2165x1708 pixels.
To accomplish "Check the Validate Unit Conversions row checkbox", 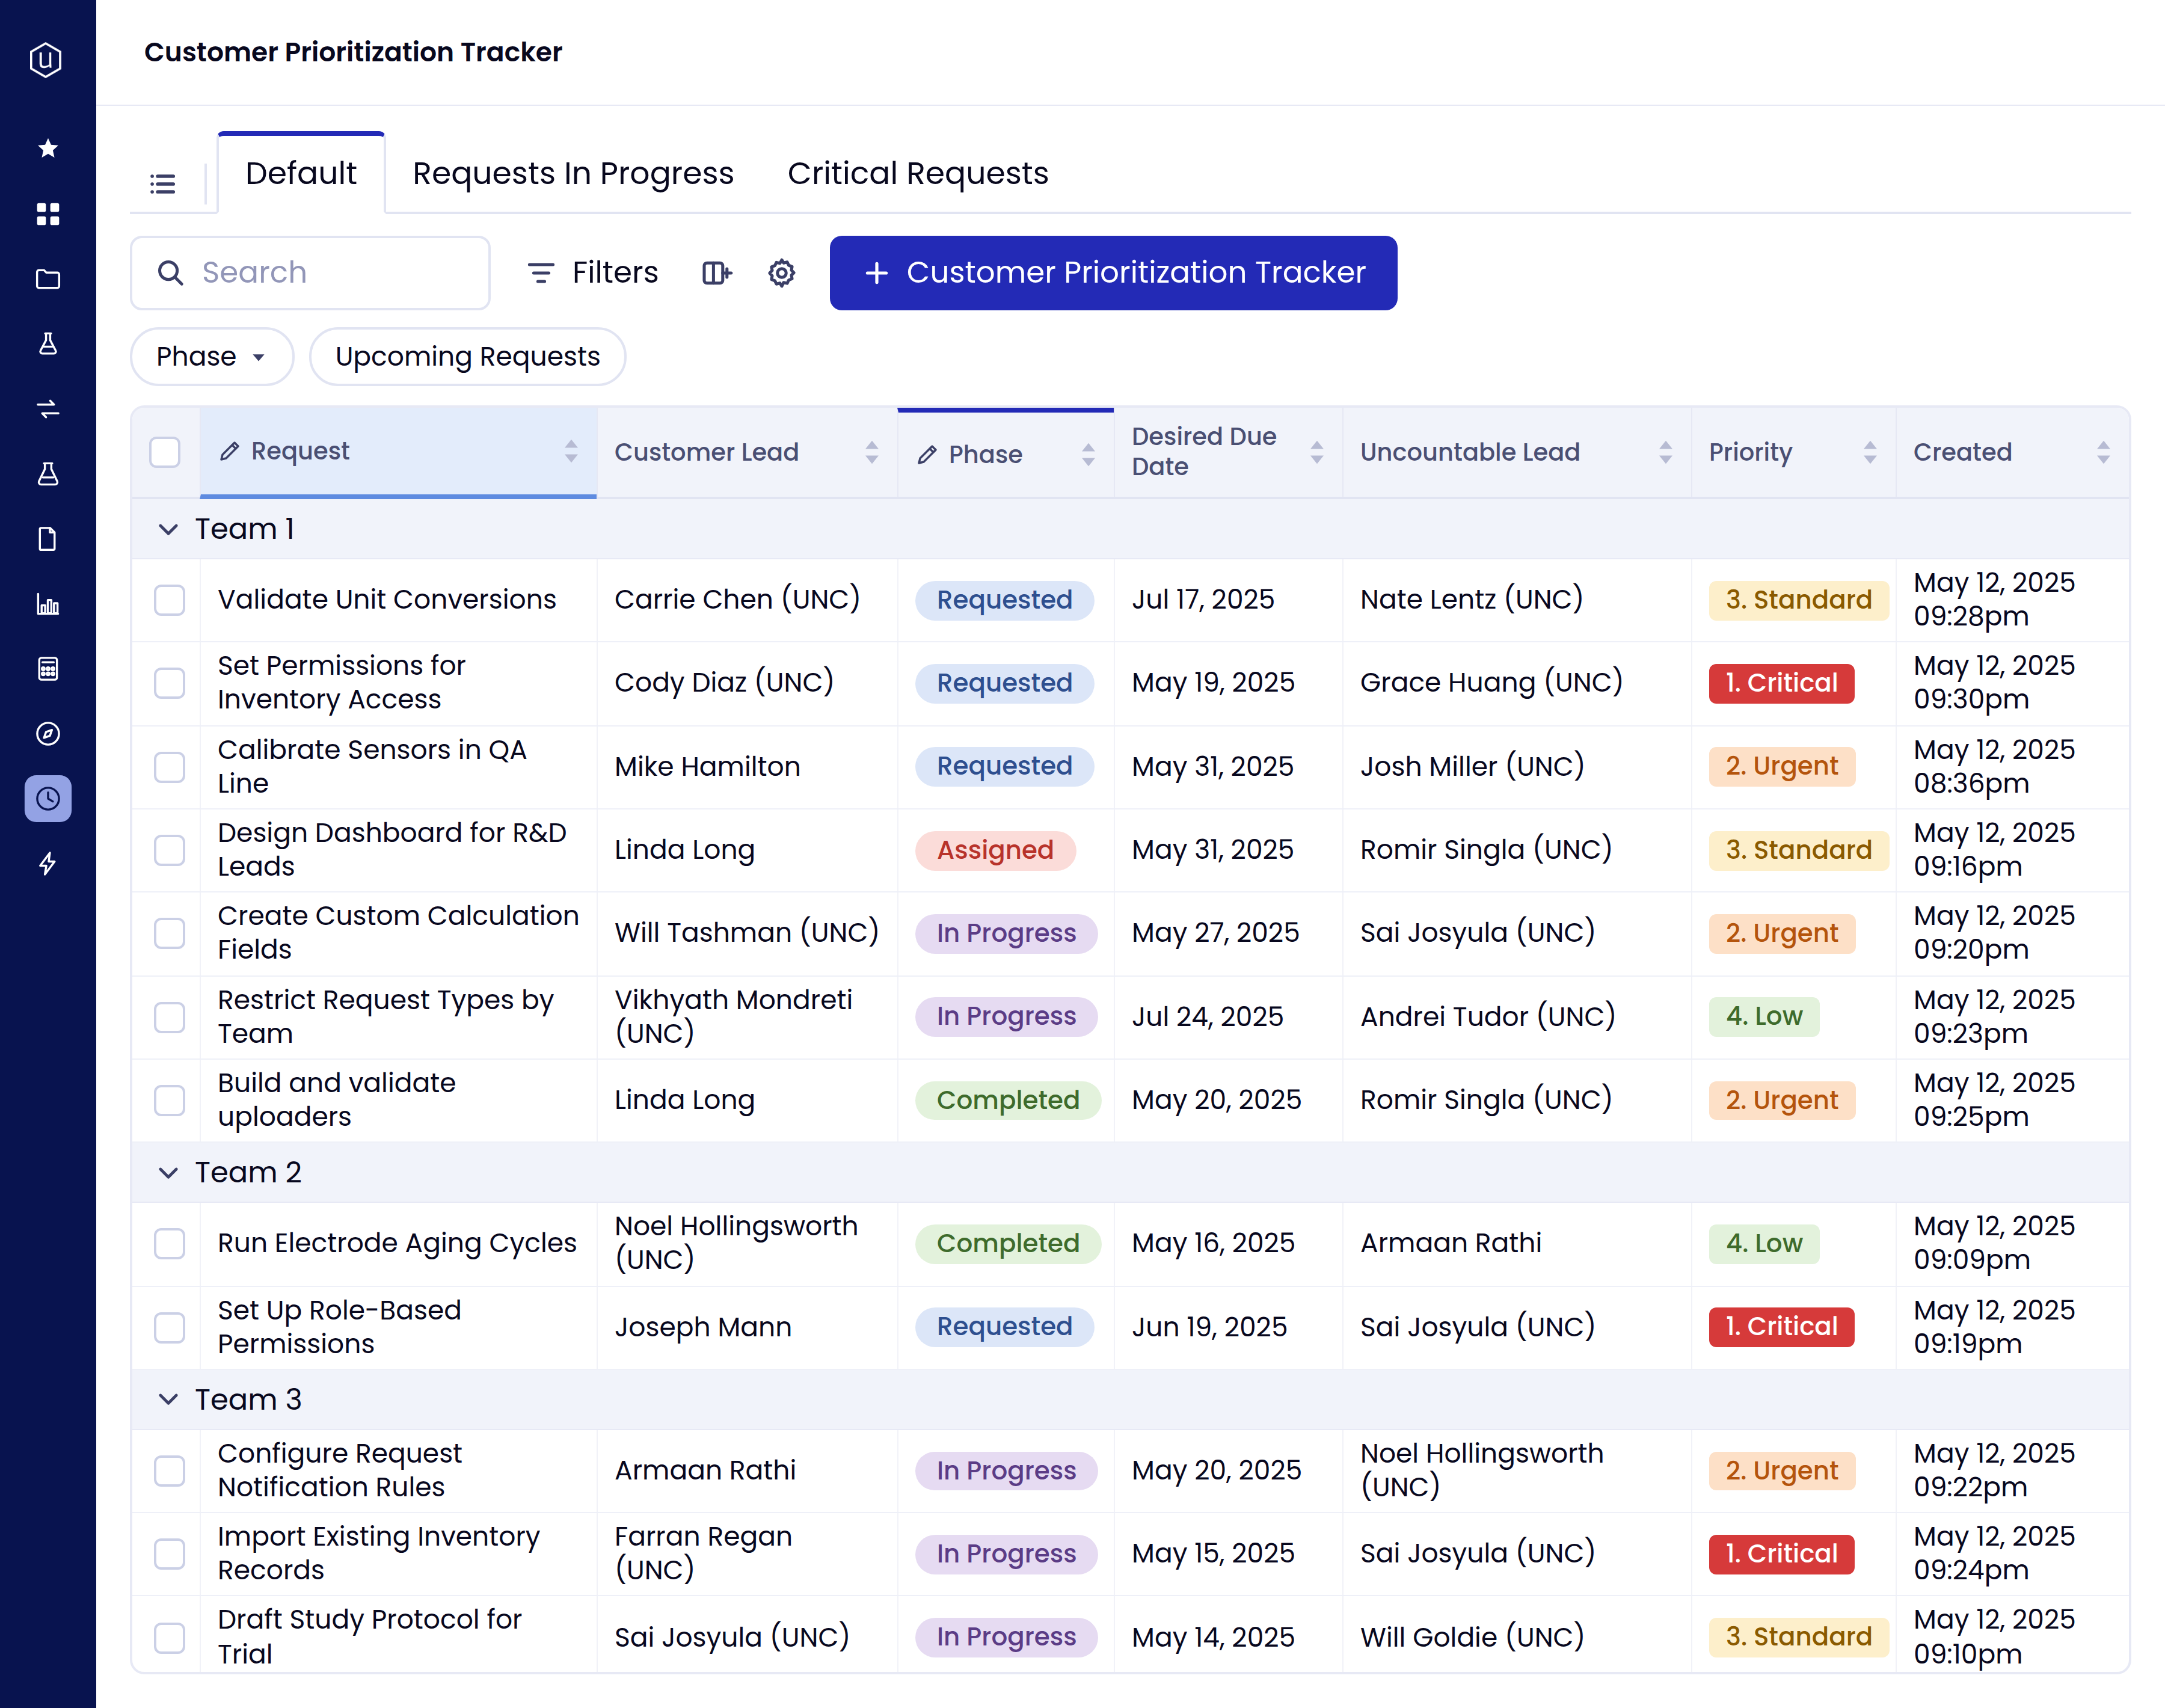I will coord(170,600).
